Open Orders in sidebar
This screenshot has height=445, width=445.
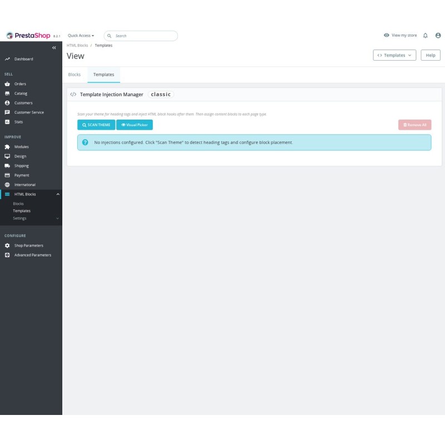coord(20,84)
